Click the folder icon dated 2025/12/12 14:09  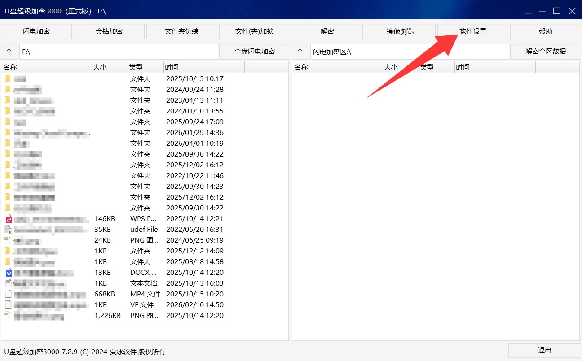[8, 251]
